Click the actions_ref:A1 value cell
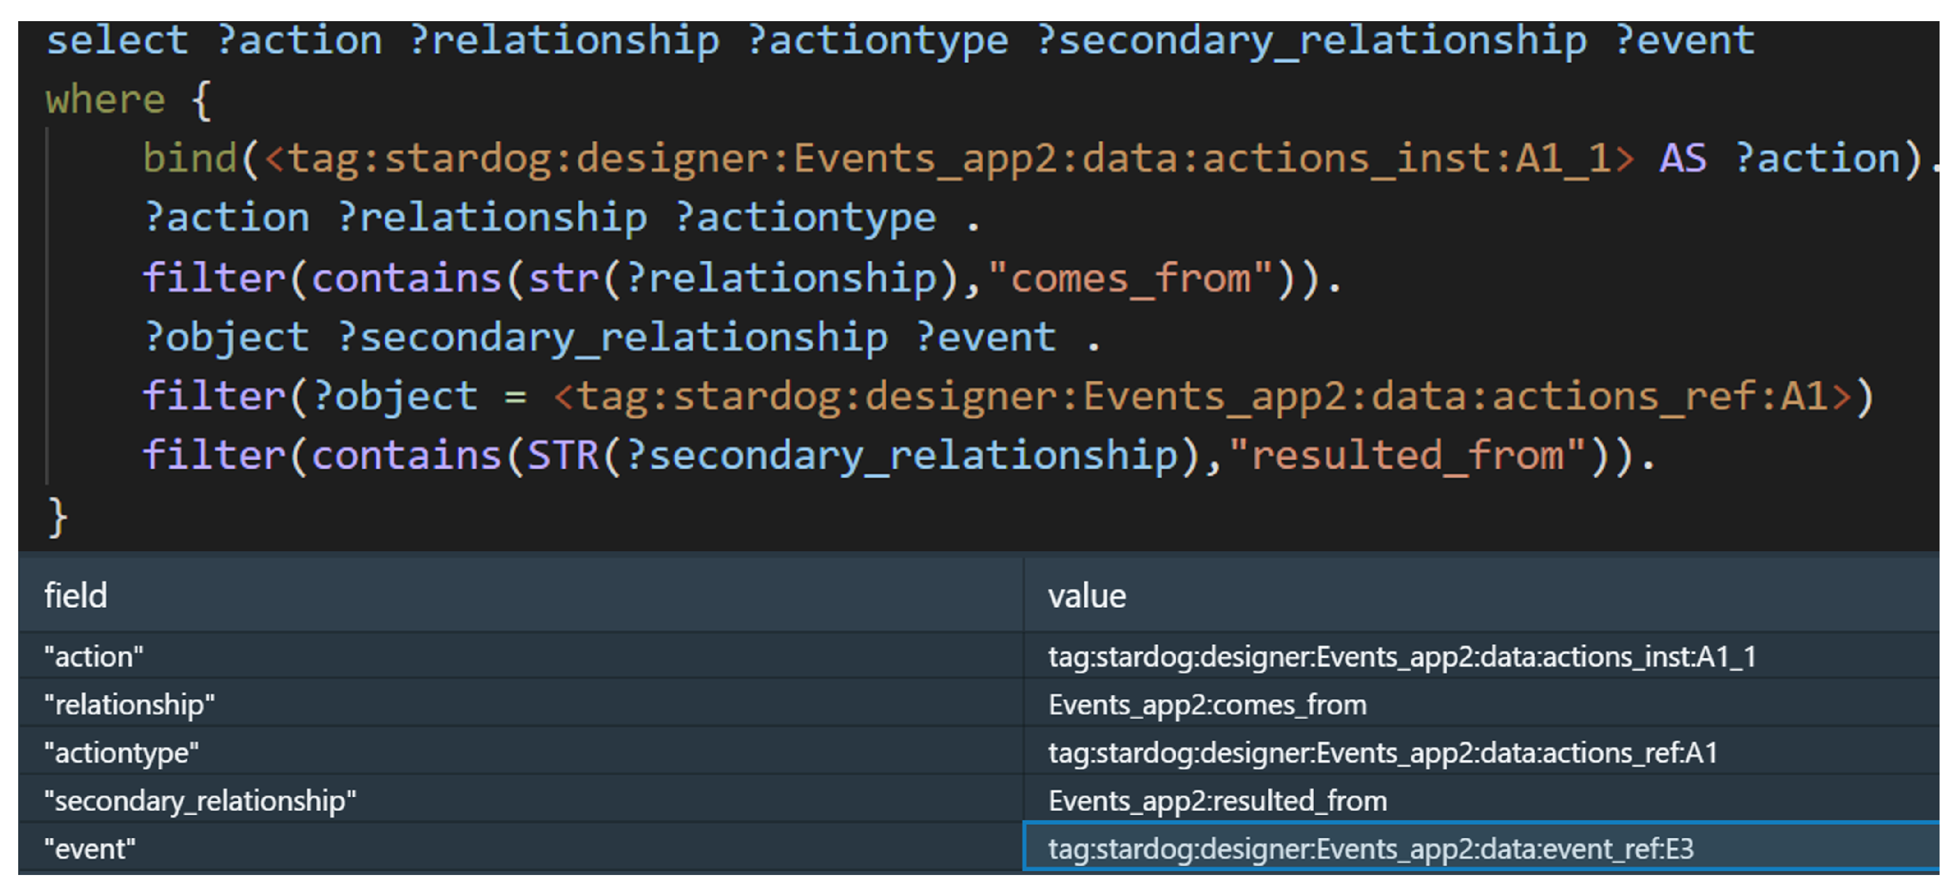The width and height of the screenshot is (1956, 892). (1382, 752)
